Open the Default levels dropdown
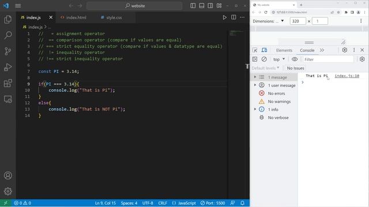Screen dimensions: 369x207 [265, 68]
